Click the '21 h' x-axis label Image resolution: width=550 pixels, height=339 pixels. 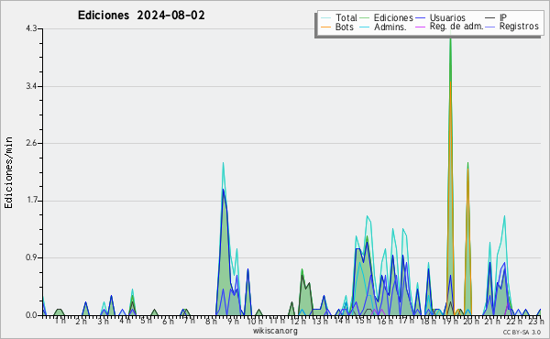(x=493, y=322)
